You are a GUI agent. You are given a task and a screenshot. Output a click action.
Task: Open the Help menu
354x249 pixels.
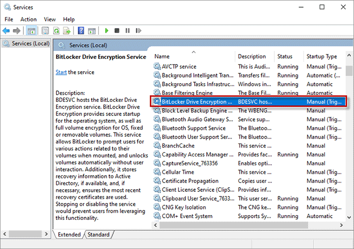(x=69, y=19)
